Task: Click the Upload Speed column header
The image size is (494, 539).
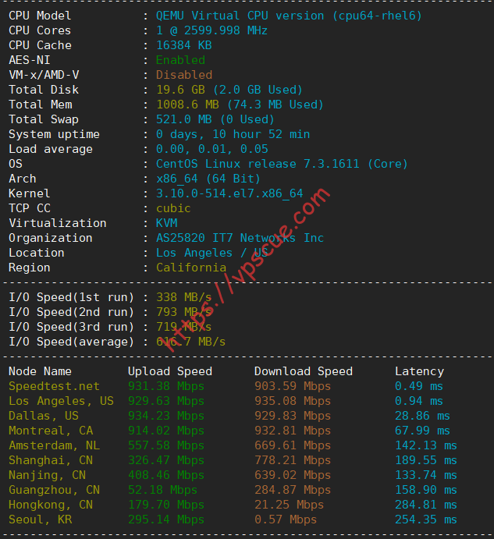Action: tap(170, 371)
